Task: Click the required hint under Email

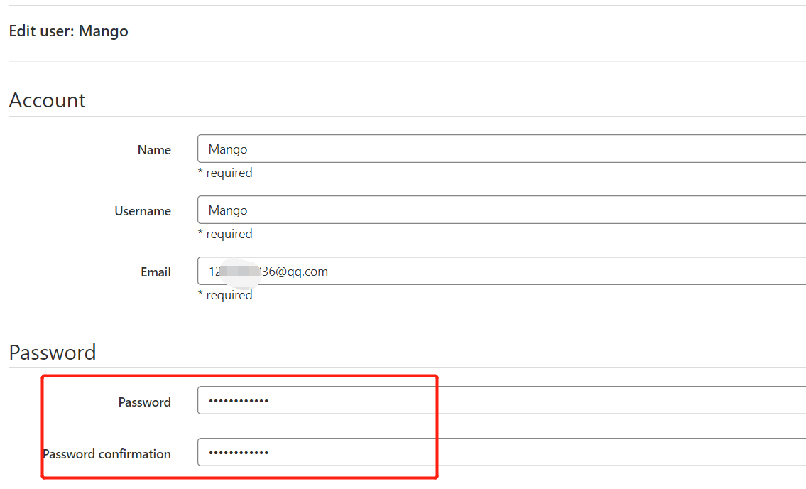Action: click(225, 296)
